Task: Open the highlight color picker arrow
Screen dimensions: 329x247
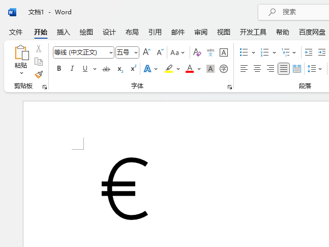Action: click(x=178, y=69)
